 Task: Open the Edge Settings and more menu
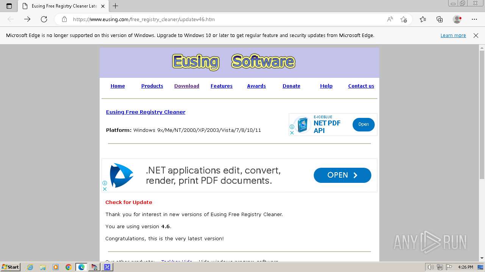point(474,19)
